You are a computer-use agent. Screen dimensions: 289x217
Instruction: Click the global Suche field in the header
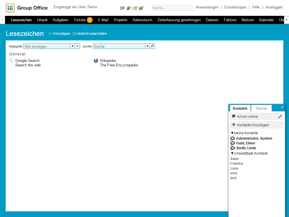(x=172, y=8)
